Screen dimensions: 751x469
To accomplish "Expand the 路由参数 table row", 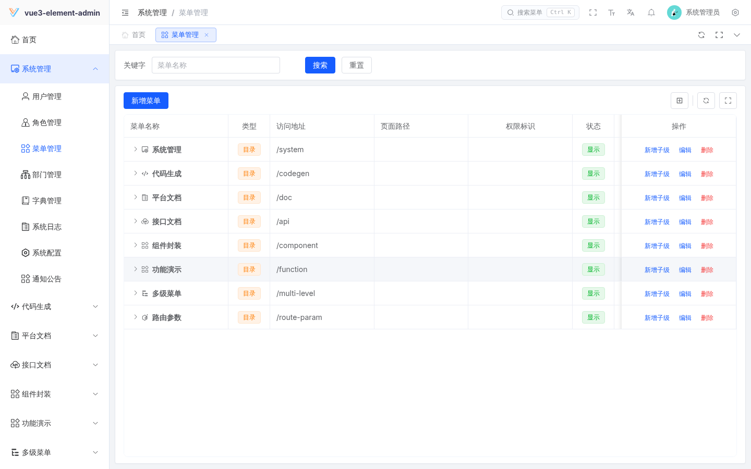I will [x=136, y=317].
